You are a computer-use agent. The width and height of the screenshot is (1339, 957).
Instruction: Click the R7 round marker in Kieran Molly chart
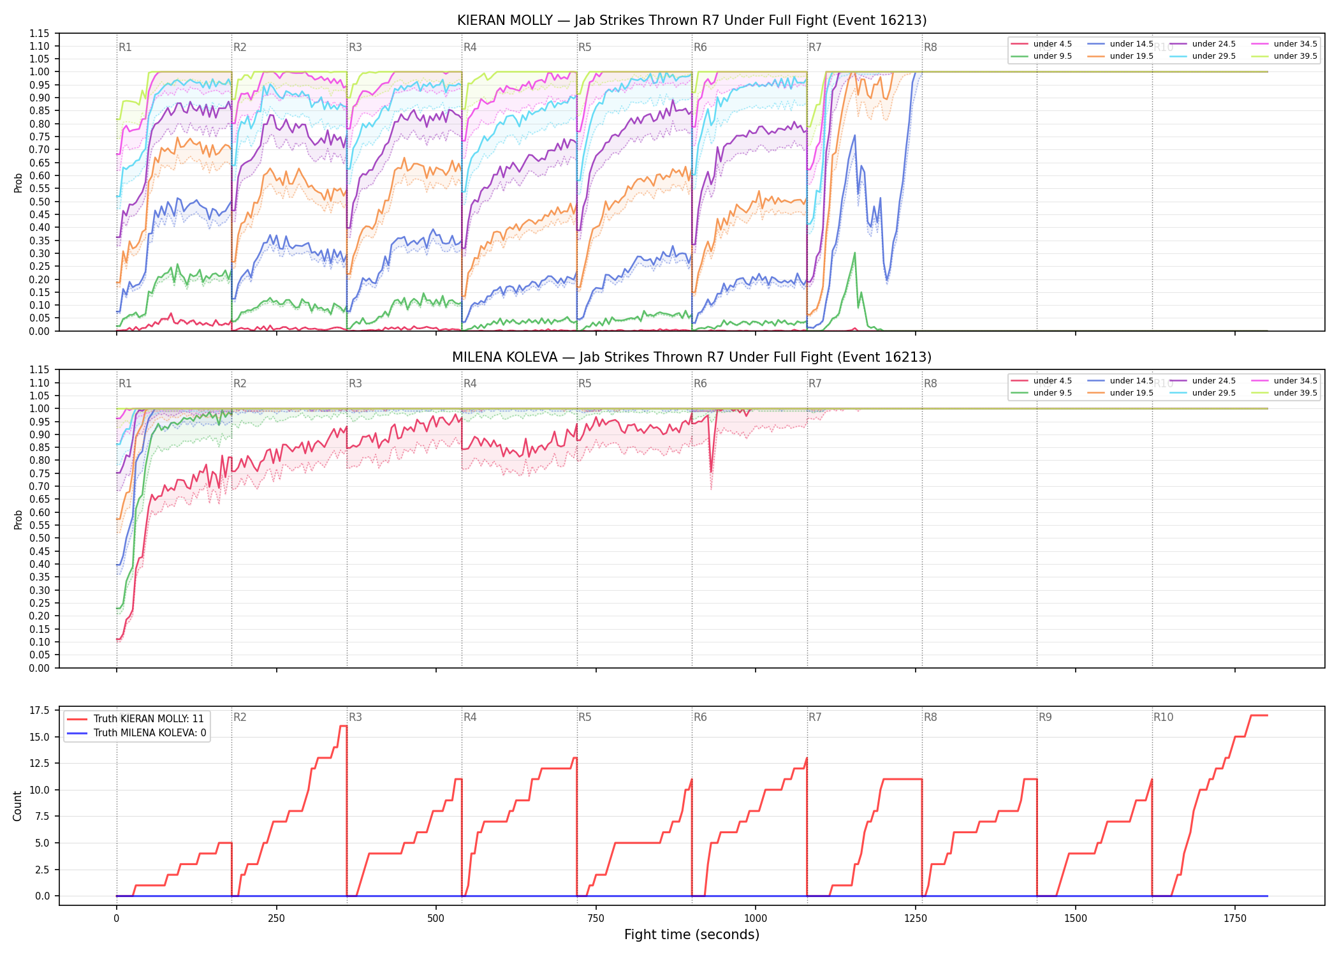815,47
